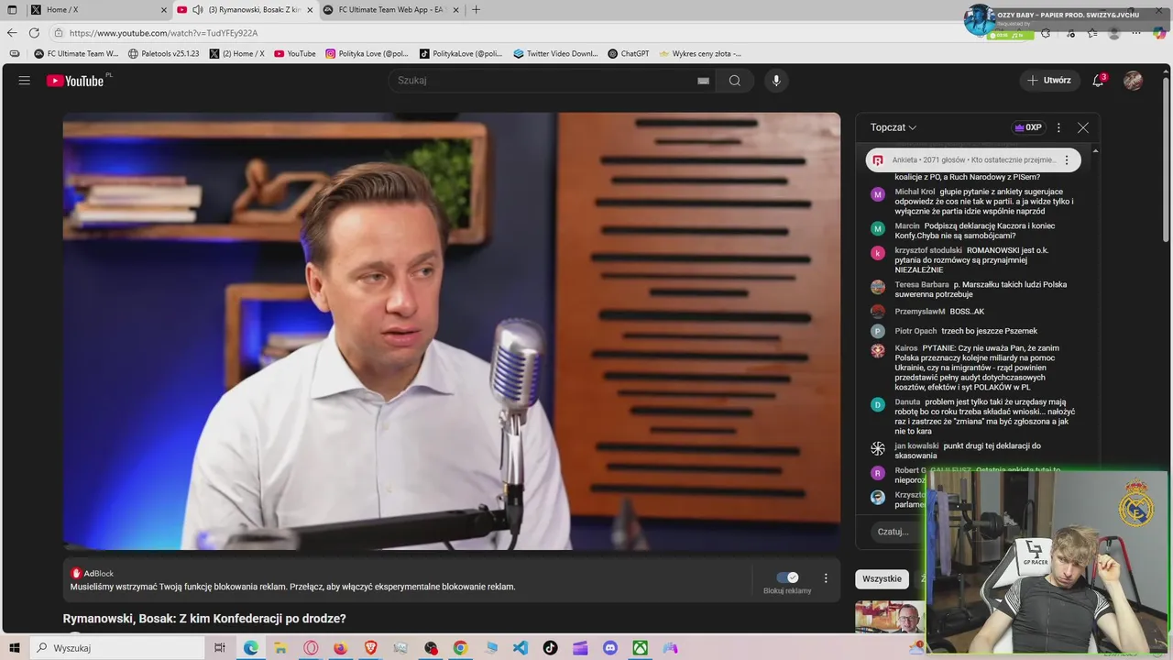Image resolution: width=1173 pixels, height=660 pixels.
Task: Toggle the Blokuj reklamy switch
Action: point(787,577)
